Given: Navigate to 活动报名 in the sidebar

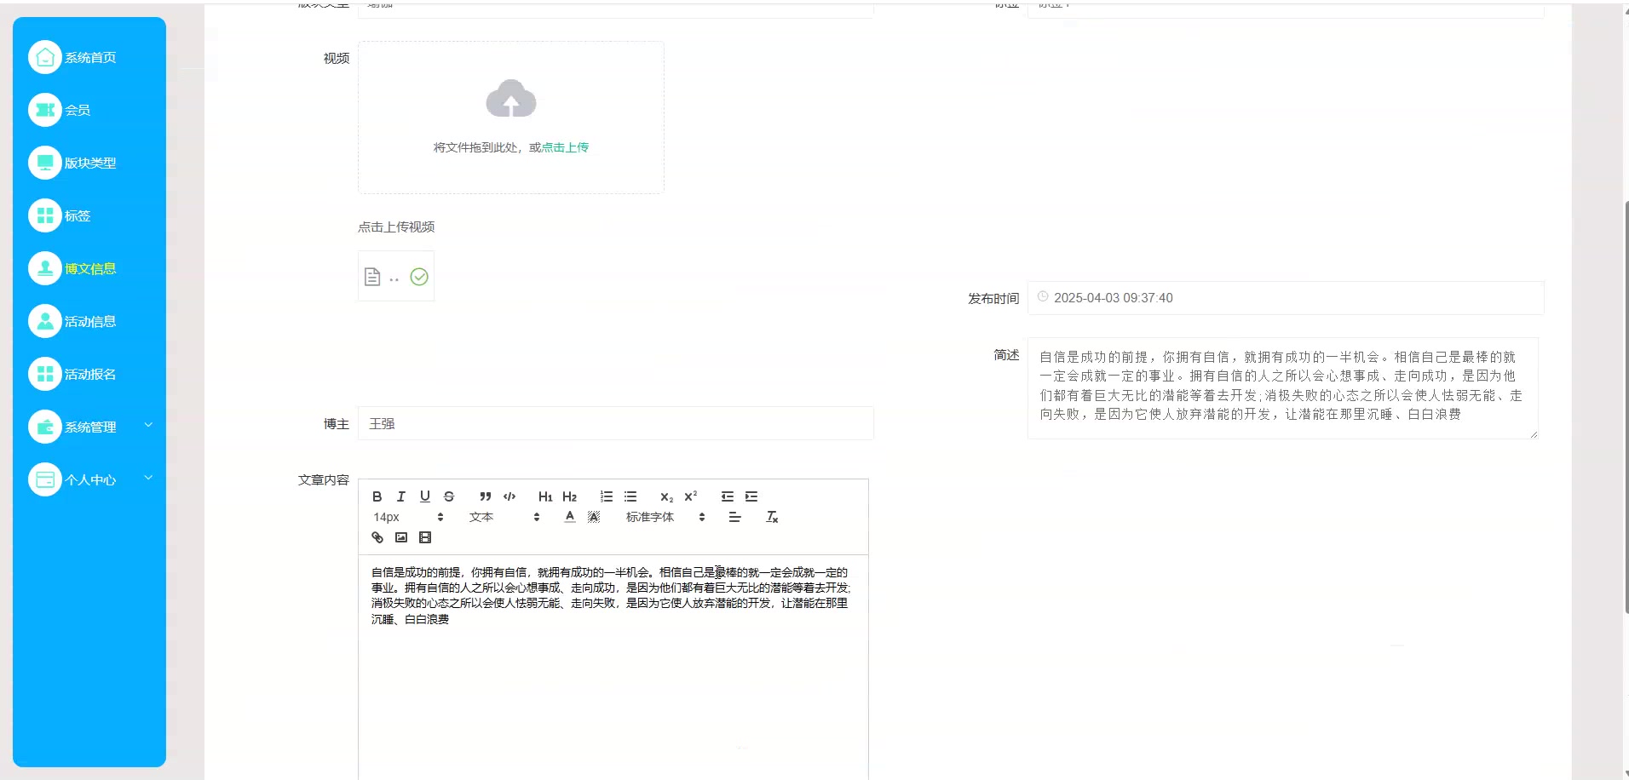Looking at the screenshot, I should (x=91, y=374).
